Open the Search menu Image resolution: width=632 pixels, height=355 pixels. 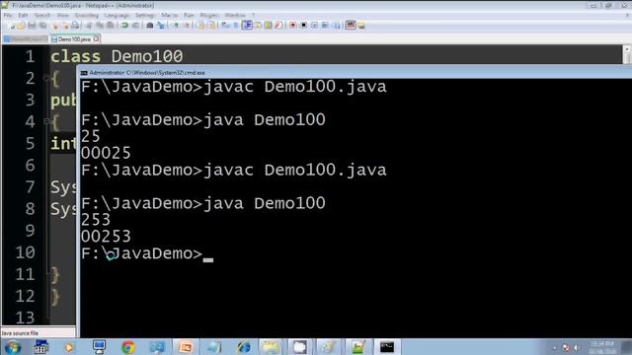(42, 16)
